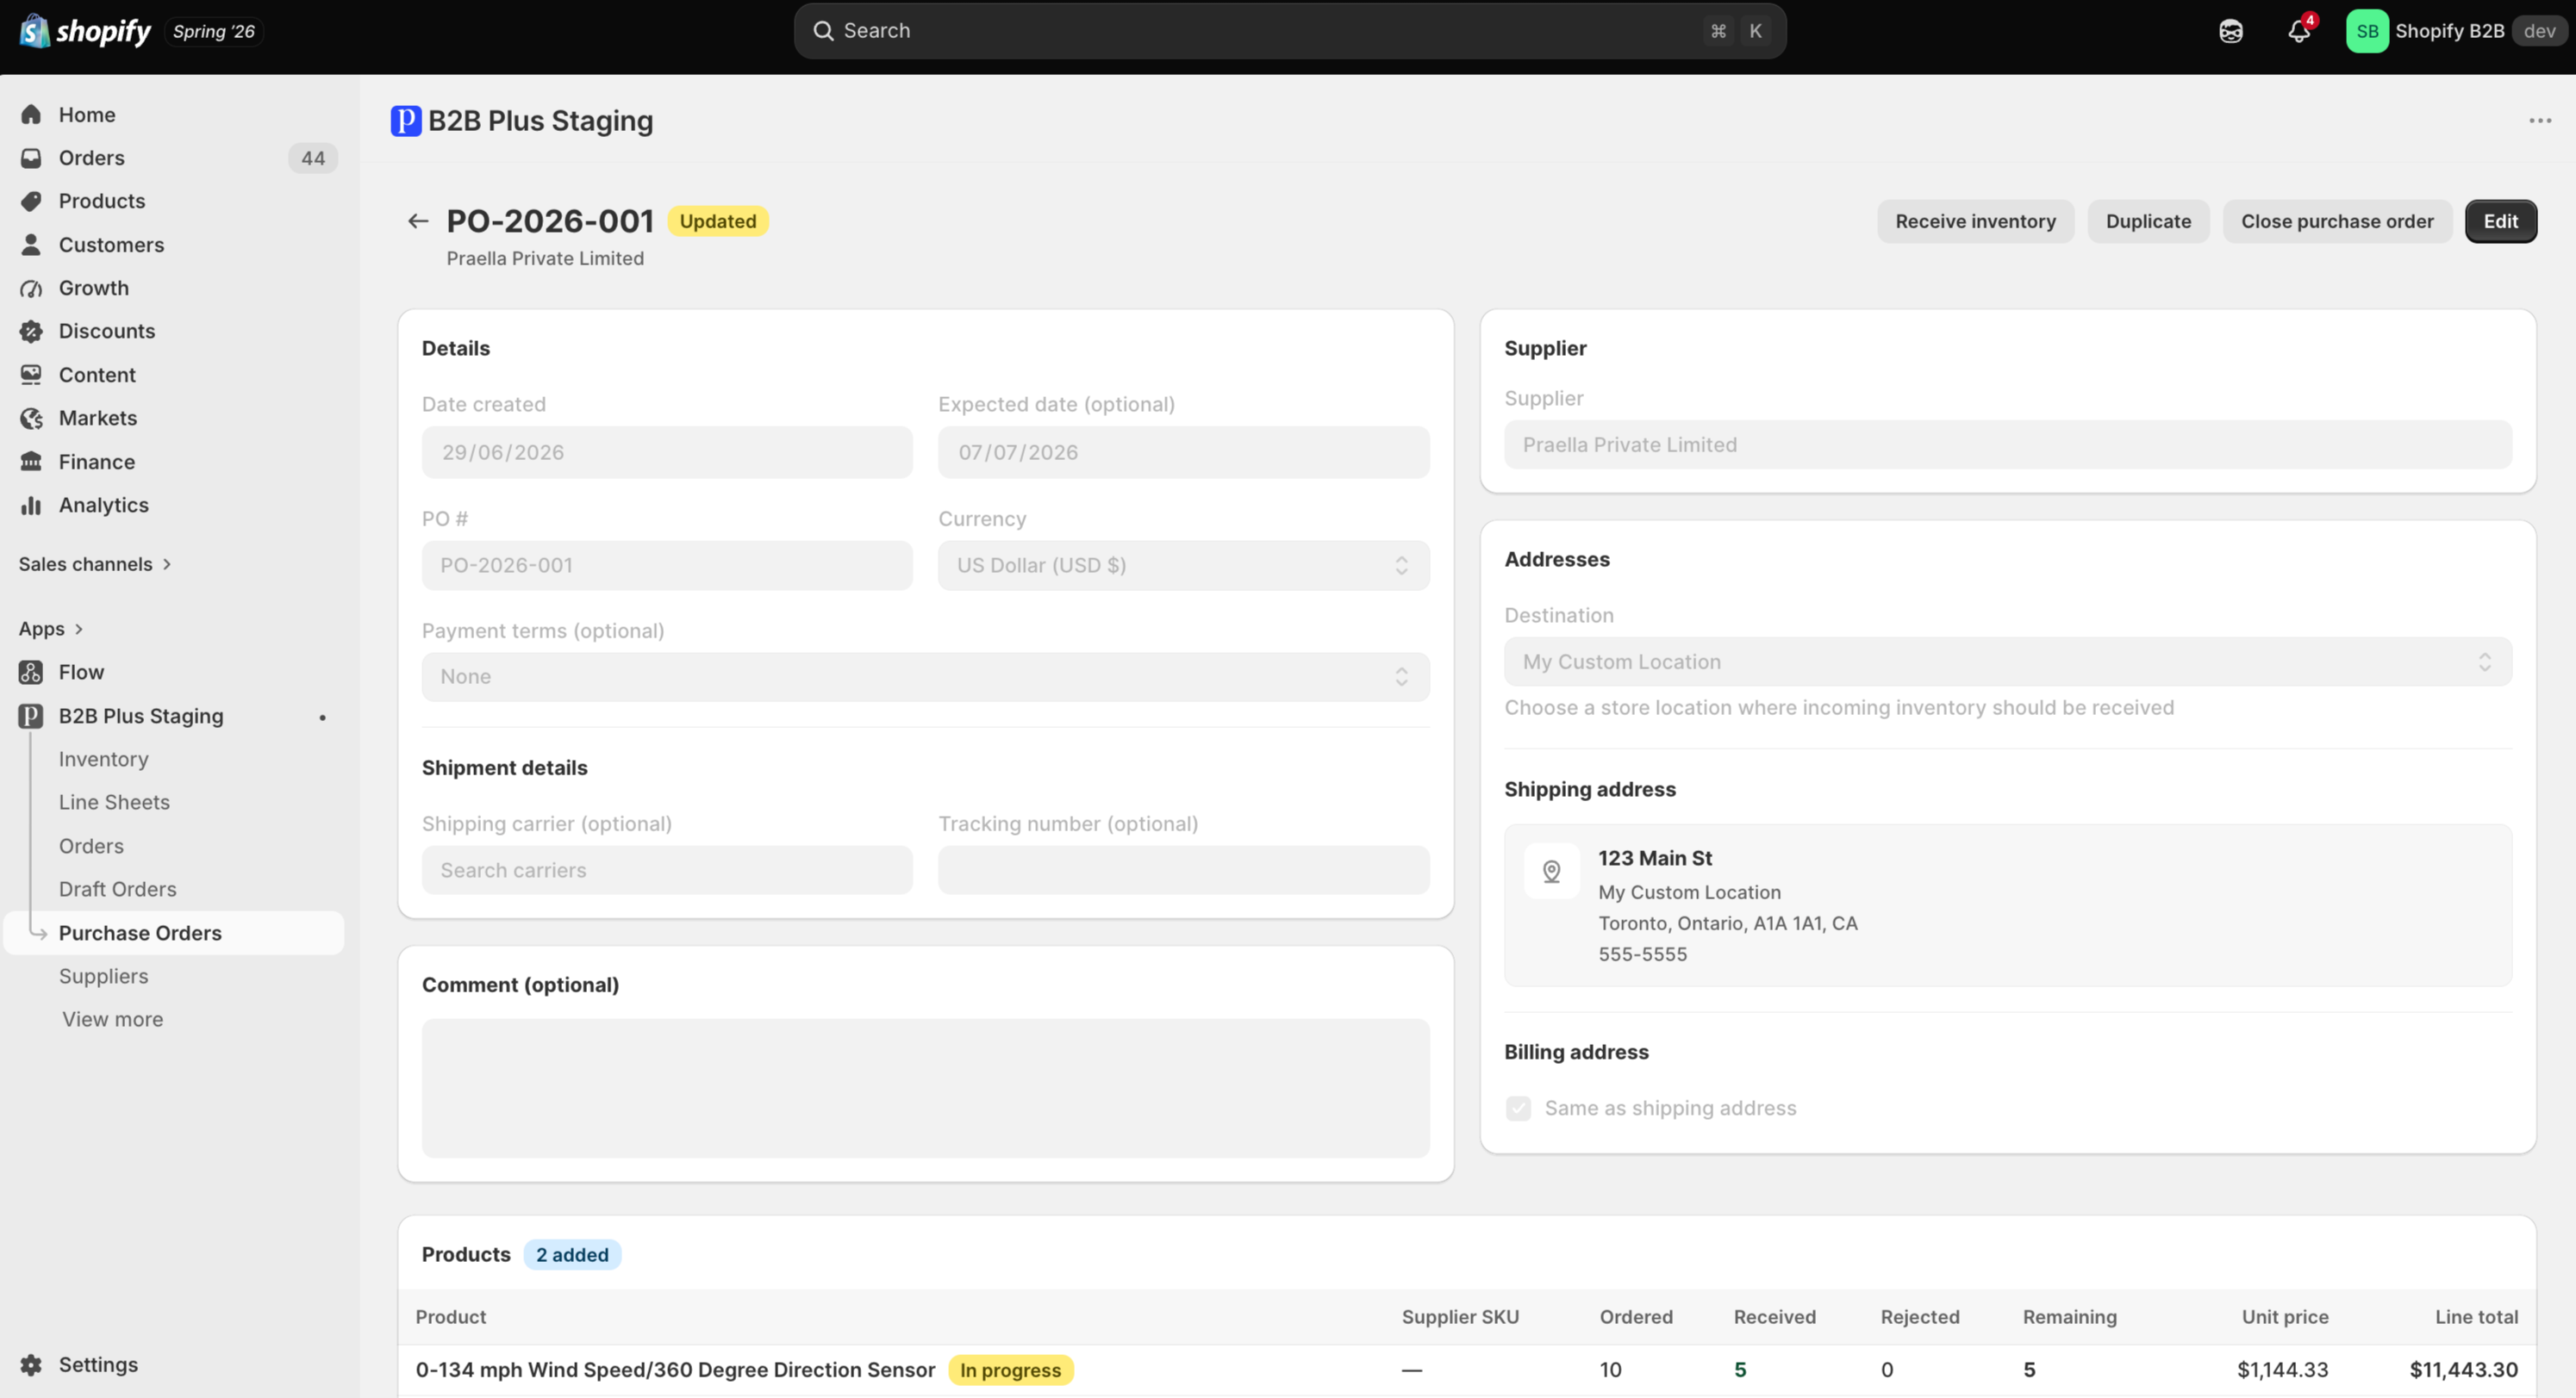Expand the Sales channels section
Image resolution: width=2576 pixels, height=1398 pixels.
95,564
